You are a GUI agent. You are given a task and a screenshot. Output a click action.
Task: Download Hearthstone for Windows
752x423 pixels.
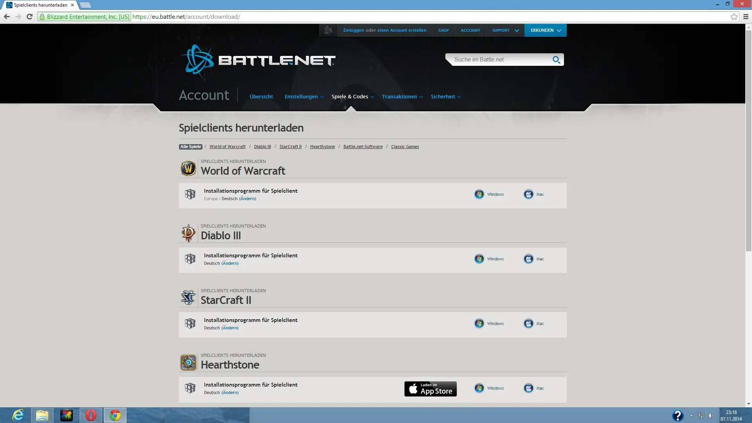pyautogui.click(x=489, y=388)
